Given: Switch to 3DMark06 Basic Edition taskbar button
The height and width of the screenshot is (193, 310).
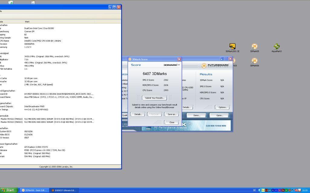Looking at the screenshot, I should tap(35, 190).
